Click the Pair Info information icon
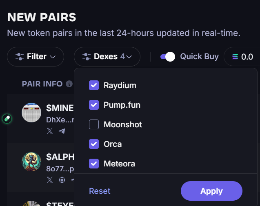 [69, 84]
